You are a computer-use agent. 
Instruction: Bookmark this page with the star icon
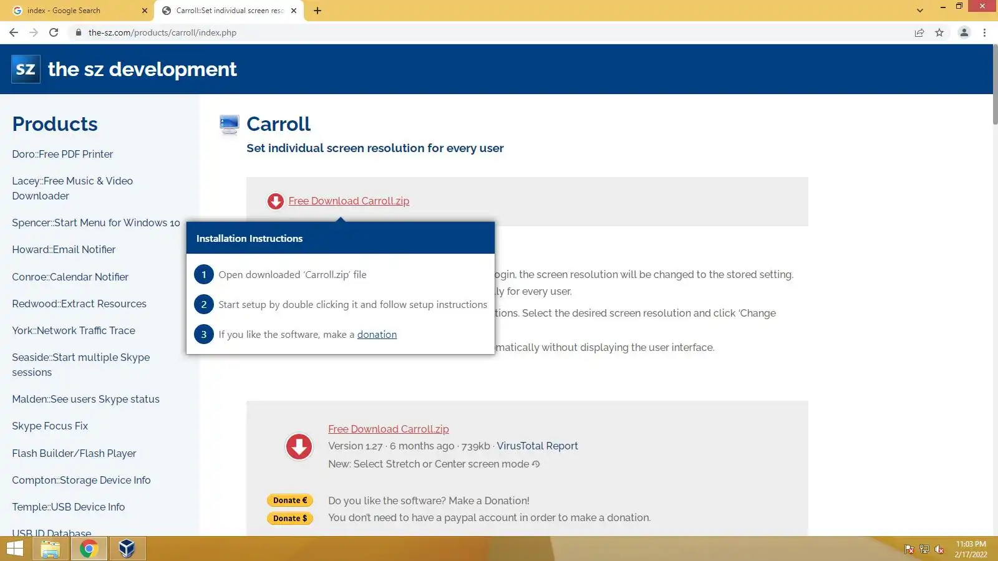point(939,32)
